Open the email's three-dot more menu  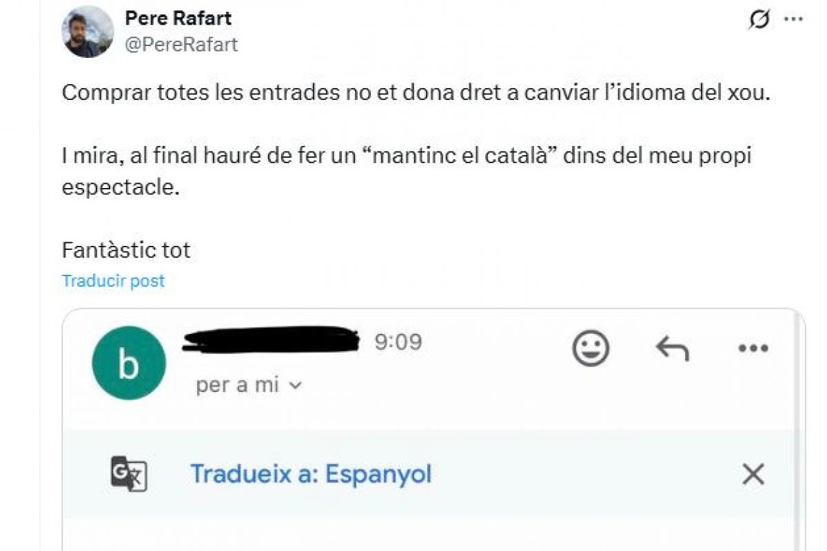click(753, 349)
